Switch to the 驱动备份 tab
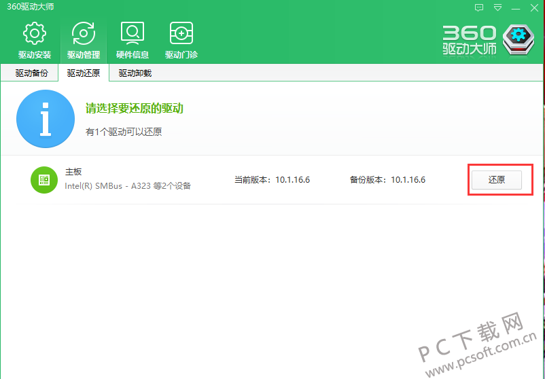Image resolution: width=545 pixels, height=379 pixels. tap(32, 73)
